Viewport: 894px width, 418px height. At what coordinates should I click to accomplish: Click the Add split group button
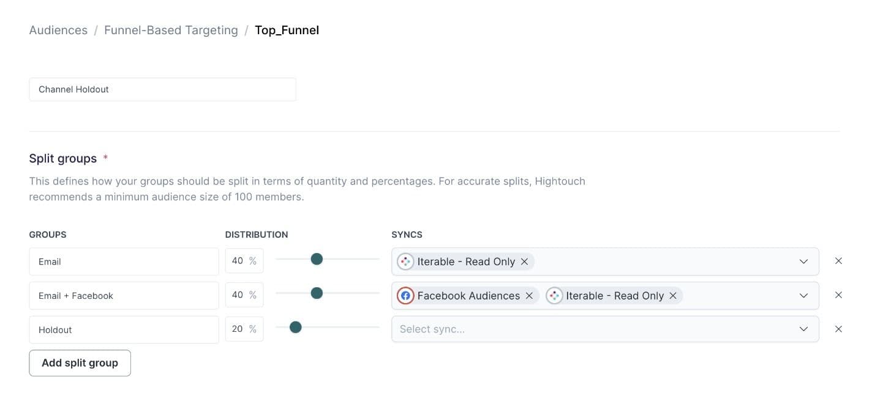(80, 362)
